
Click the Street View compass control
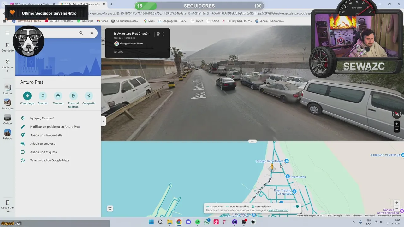coord(397,114)
